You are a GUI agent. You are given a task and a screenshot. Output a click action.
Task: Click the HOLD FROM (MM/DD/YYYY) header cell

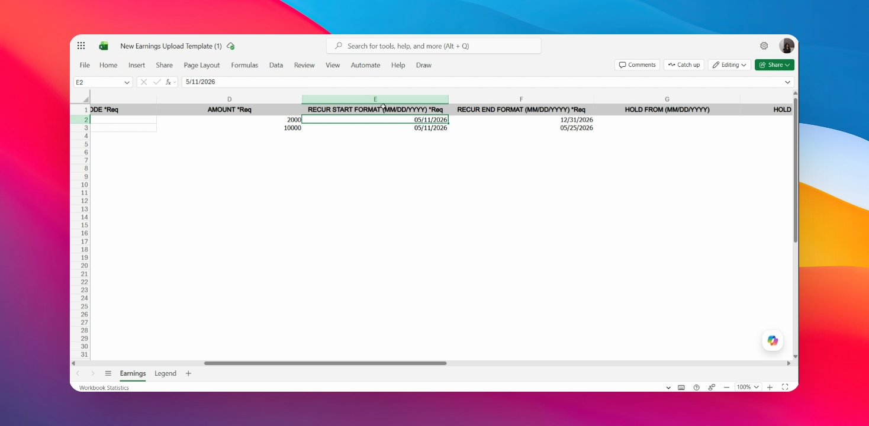click(x=667, y=109)
